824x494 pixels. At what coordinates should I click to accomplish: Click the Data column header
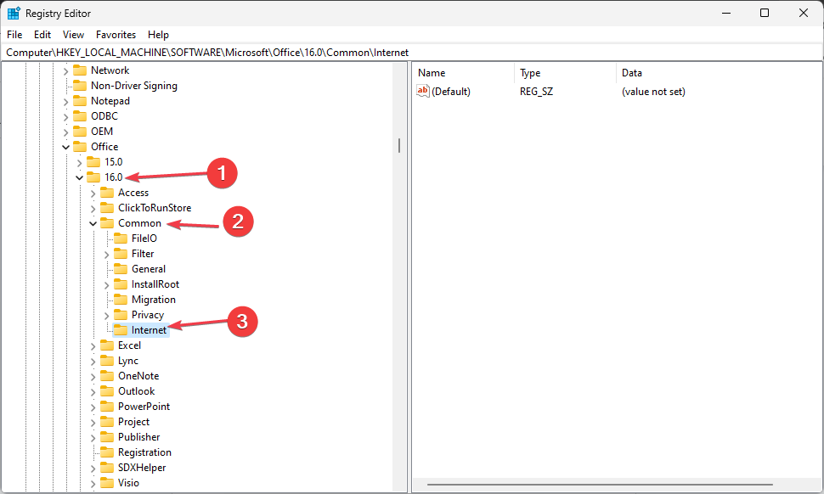pyautogui.click(x=719, y=73)
